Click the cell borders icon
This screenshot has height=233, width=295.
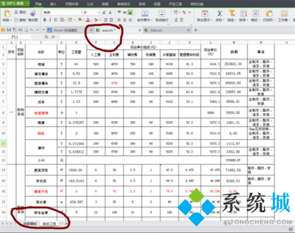tap(62, 20)
